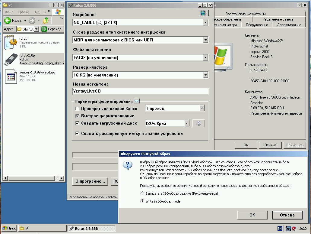Click the Переход button label

55,29
